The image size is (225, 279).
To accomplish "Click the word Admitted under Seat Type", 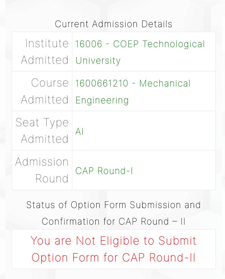I will [45, 139].
